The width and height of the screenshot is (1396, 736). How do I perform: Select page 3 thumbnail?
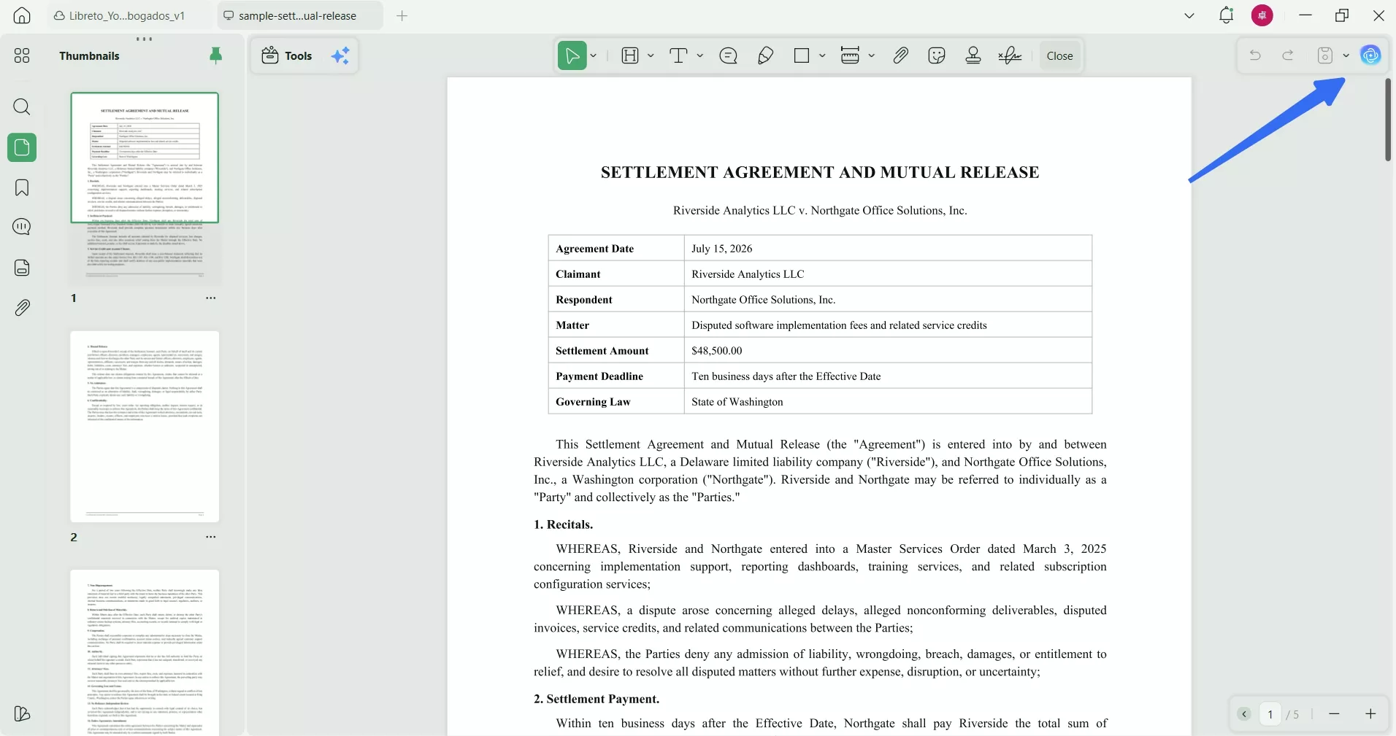145,653
